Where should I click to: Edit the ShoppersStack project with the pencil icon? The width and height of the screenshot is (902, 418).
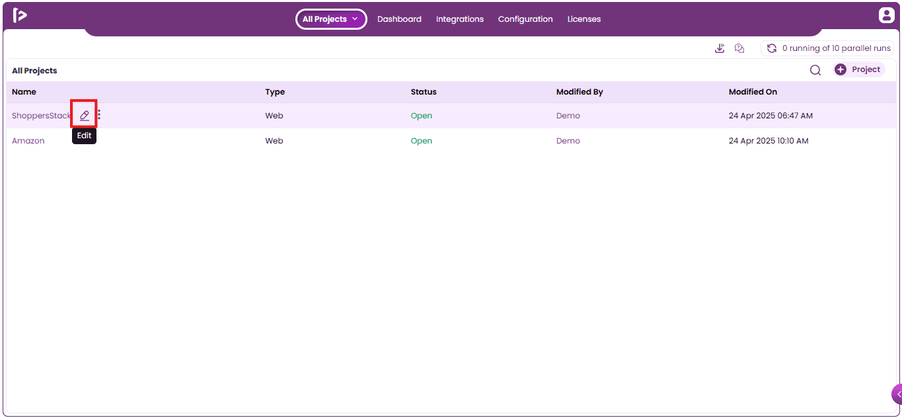point(84,115)
